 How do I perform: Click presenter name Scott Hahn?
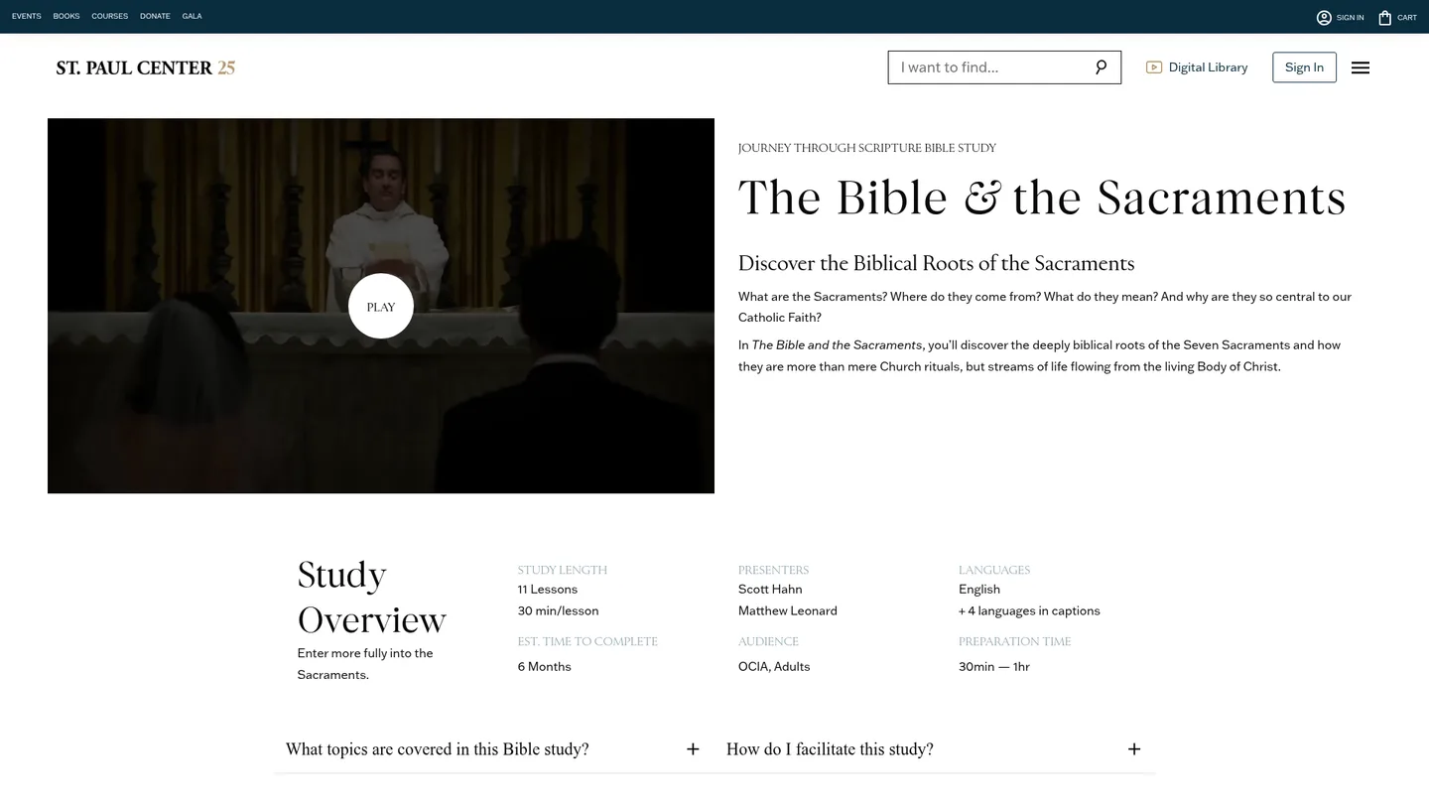[x=770, y=590]
